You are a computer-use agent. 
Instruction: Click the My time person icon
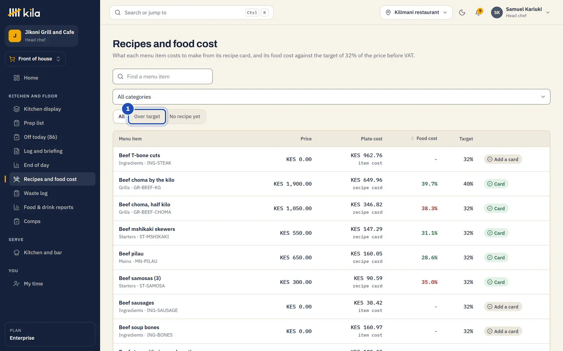pyautogui.click(x=16, y=284)
